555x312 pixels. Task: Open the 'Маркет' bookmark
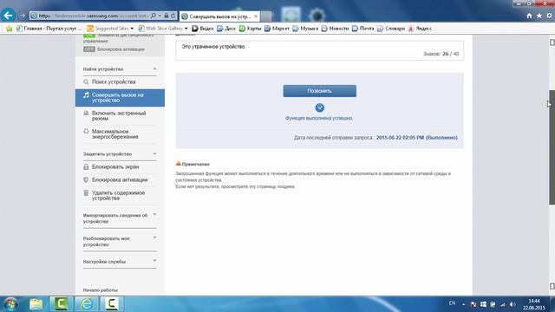(277, 29)
